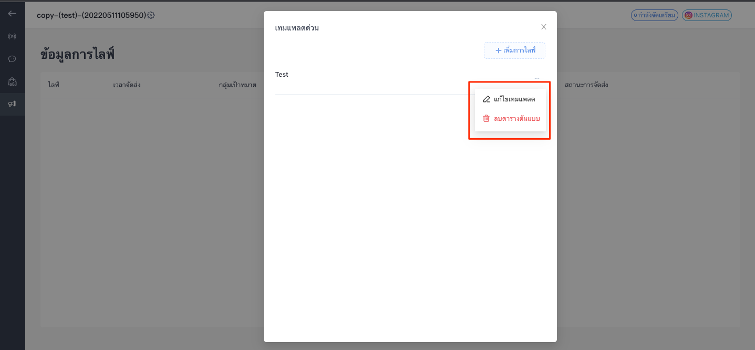The height and width of the screenshot is (350, 755).
Task: Click the red trash icon
Action: click(x=487, y=119)
